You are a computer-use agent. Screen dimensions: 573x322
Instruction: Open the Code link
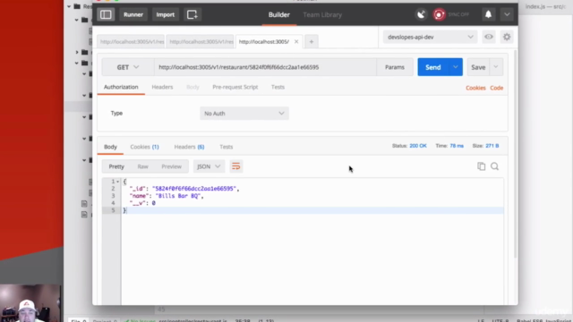point(496,88)
